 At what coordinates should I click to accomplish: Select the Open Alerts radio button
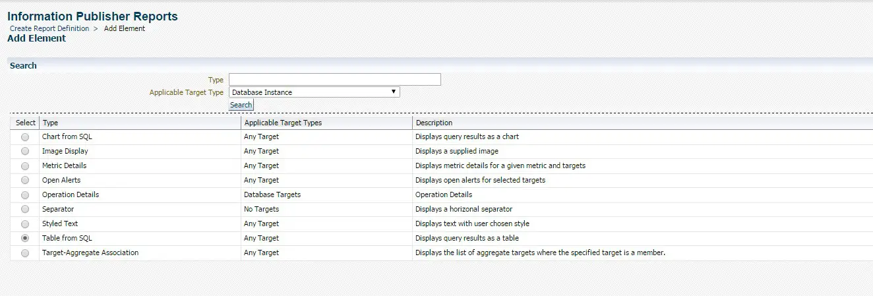click(x=25, y=181)
